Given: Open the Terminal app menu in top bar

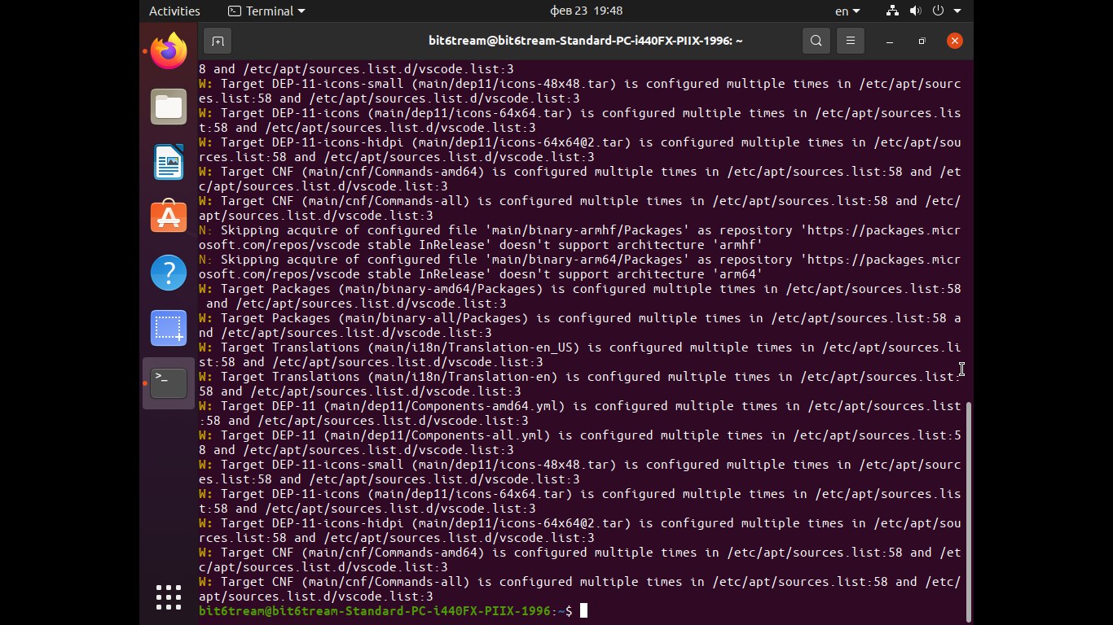Looking at the screenshot, I should (266, 11).
